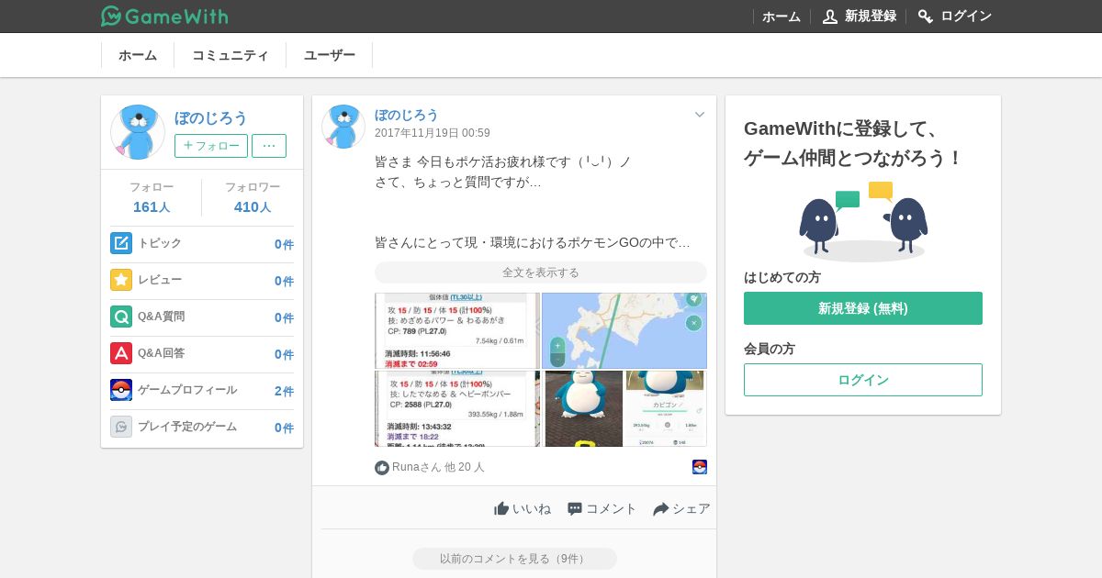Click the outlined ログイン button in sidebar

[x=863, y=380]
